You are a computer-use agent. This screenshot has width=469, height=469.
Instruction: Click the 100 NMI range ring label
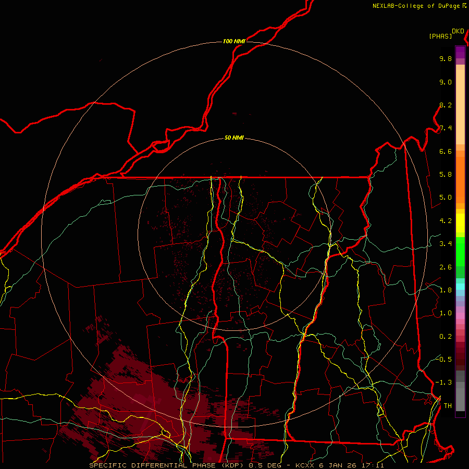point(234,41)
